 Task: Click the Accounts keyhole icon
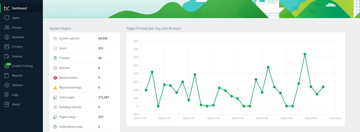7,37
